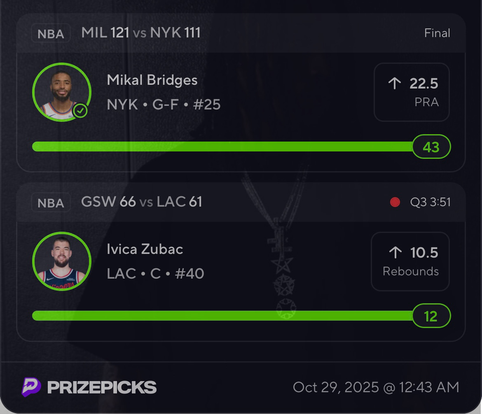Click the 43 progress value bubble
482x414 pixels.
click(431, 147)
